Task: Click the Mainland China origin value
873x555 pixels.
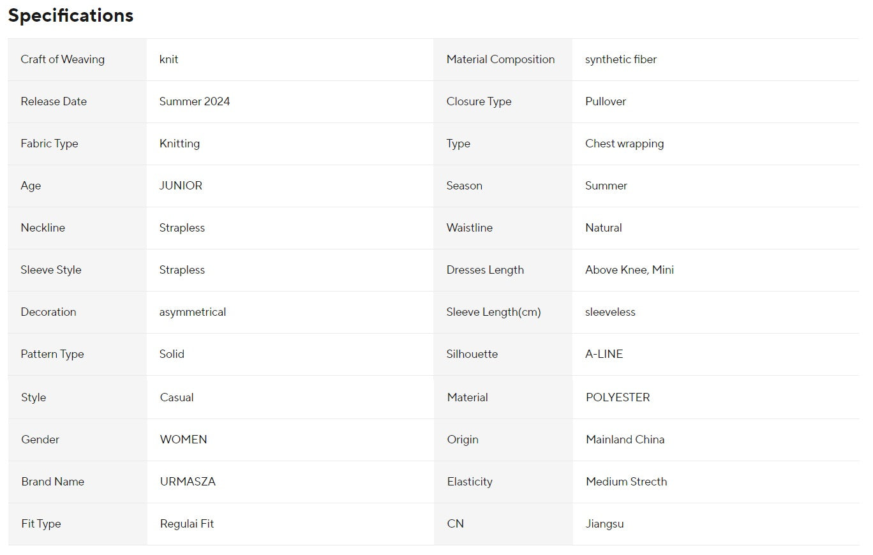Action: 625,440
